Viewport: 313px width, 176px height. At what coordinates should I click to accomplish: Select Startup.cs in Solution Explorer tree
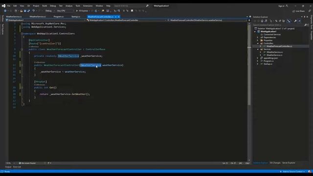click(x=268, y=64)
